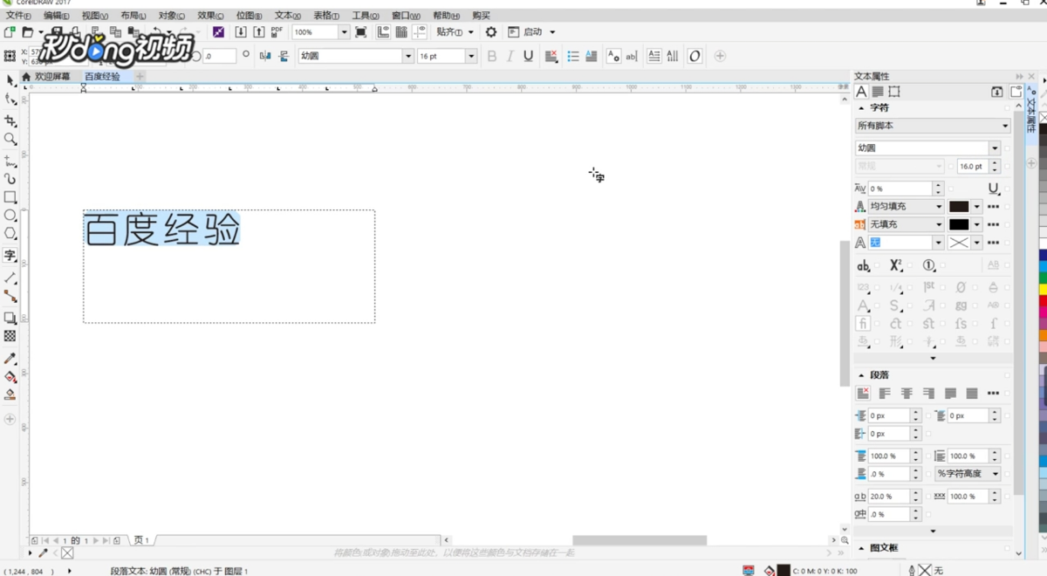This screenshot has width=1047, height=576.
Task: Select center align in paragraph panel
Action: 907,394
